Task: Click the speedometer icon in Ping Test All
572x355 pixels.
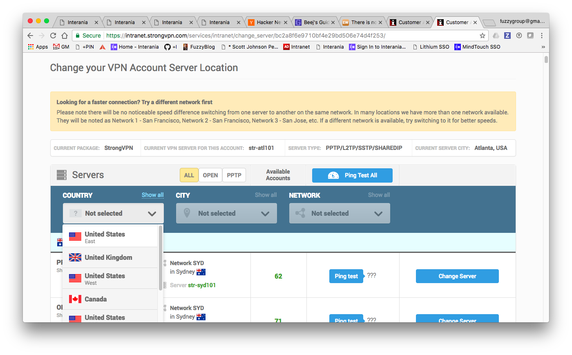Action: [333, 175]
